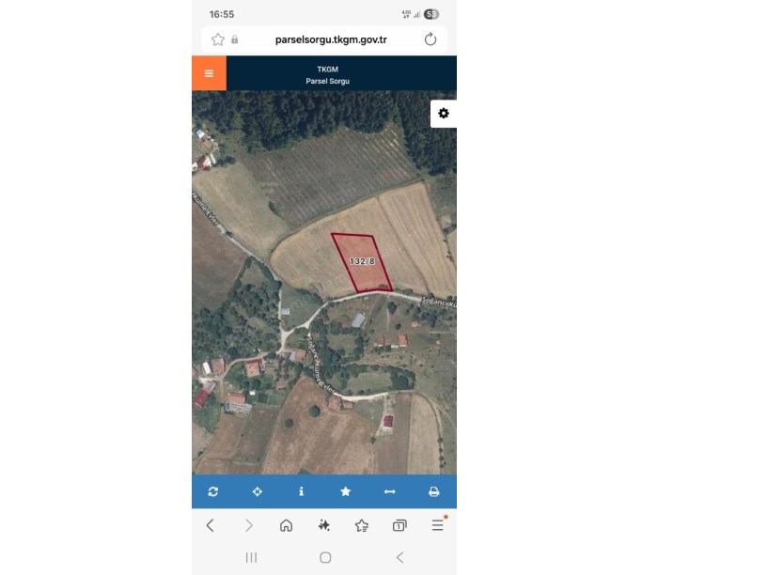Open the browser tabs switcher
This screenshot has width=767, height=575.
(x=399, y=525)
